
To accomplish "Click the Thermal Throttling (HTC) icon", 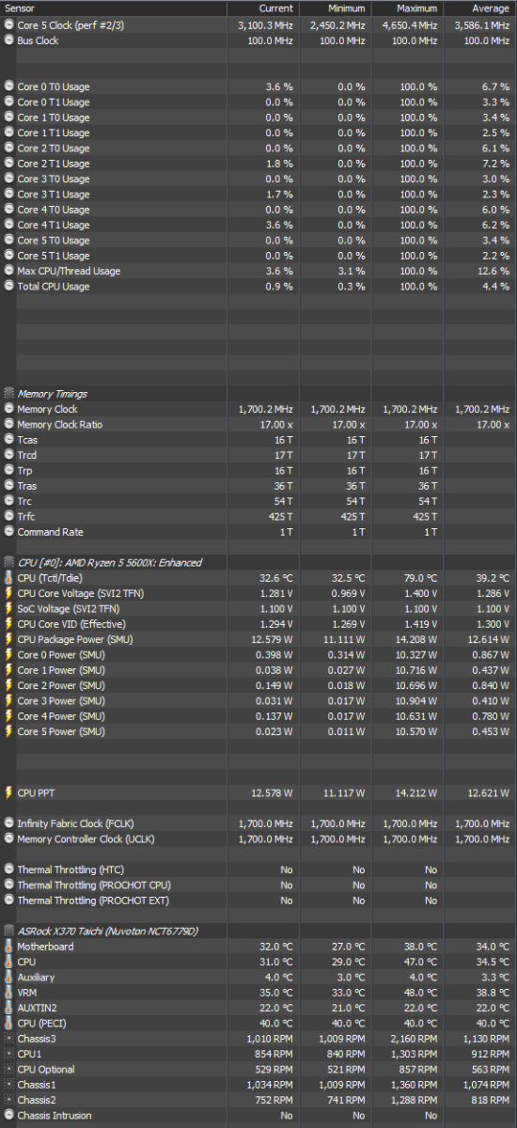I will tap(9, 869).
